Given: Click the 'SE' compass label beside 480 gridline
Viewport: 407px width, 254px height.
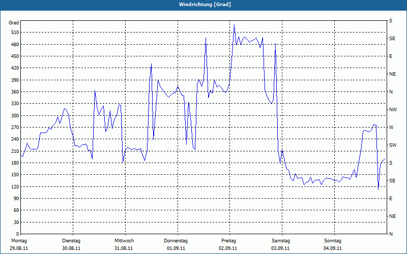Looking at the screenshot, I should point(392,39).
